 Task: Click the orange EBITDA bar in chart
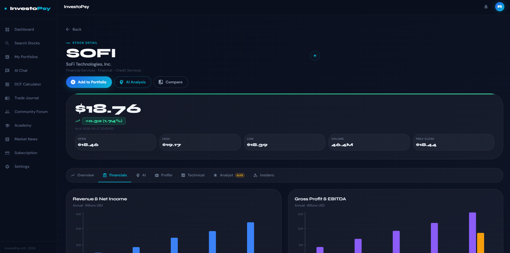[x=481, y=243]
